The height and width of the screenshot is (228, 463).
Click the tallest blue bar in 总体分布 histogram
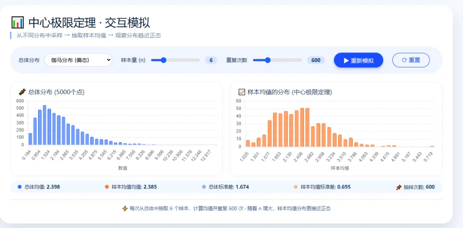(x=44, y=125)
